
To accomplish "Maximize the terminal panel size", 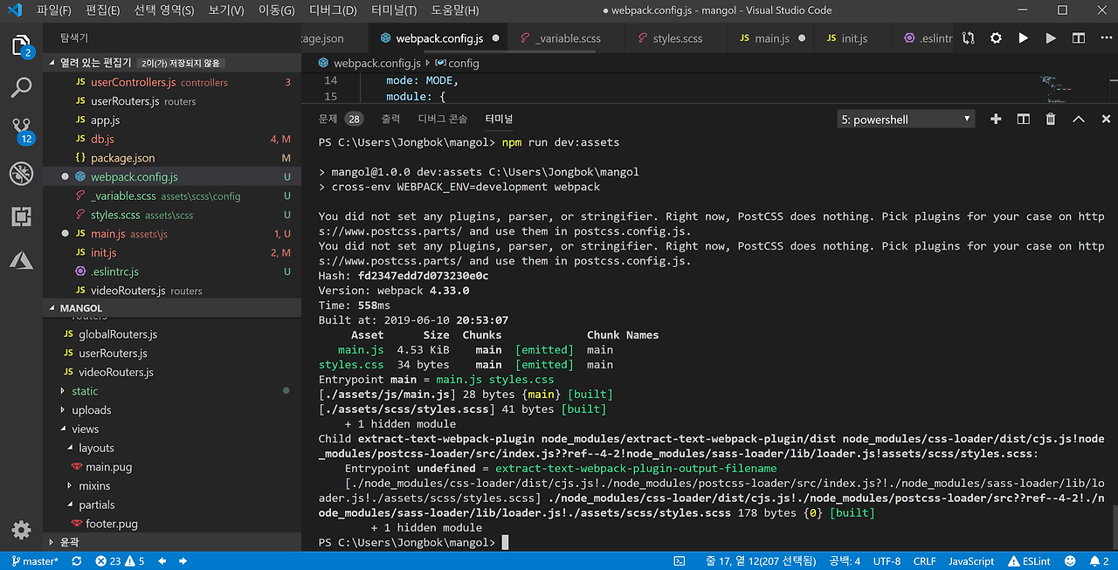I will (1079, 119).
